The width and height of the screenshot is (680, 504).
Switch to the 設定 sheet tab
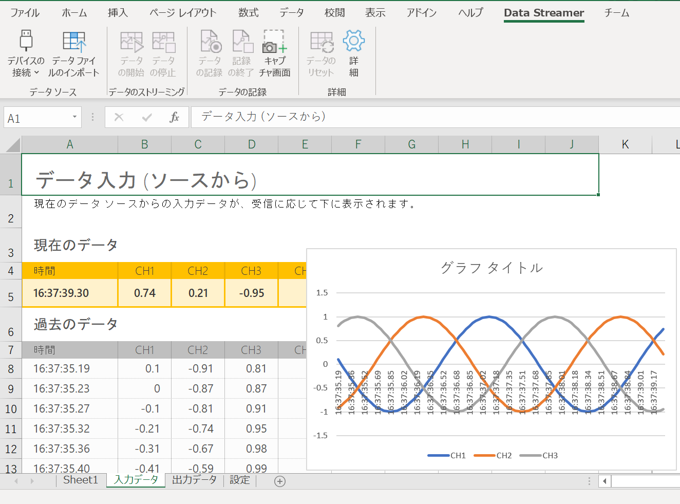point(239,480)
